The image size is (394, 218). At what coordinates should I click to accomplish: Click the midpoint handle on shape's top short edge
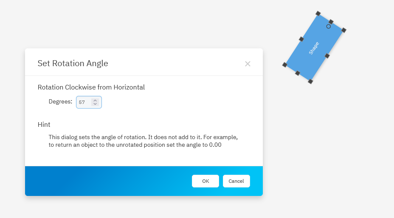pyautogui.click(x=331, y=22)
